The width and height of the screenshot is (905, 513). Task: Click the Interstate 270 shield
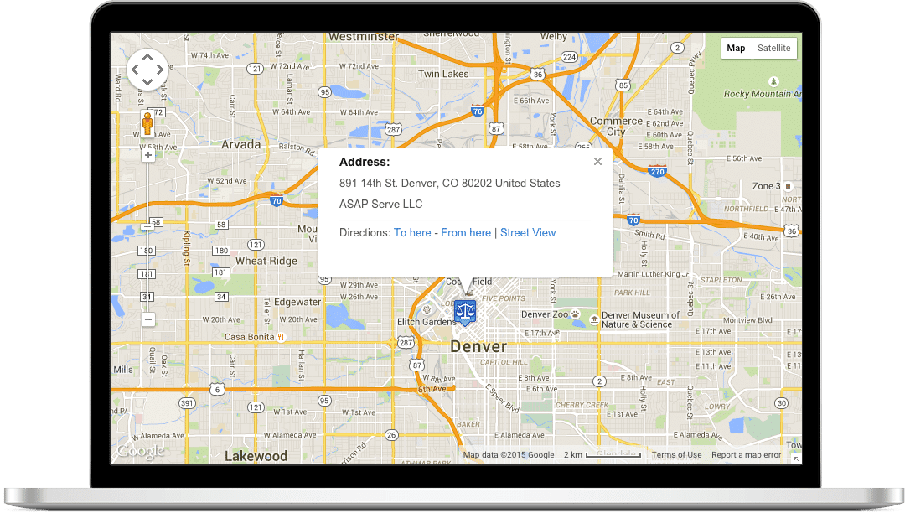point(658,171)
